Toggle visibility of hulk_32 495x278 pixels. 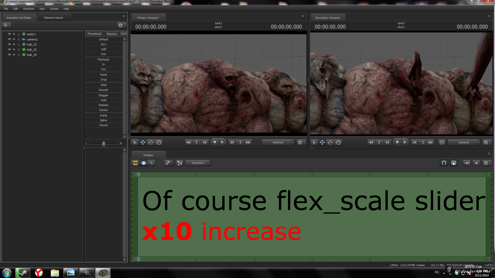tap(10, 44)
